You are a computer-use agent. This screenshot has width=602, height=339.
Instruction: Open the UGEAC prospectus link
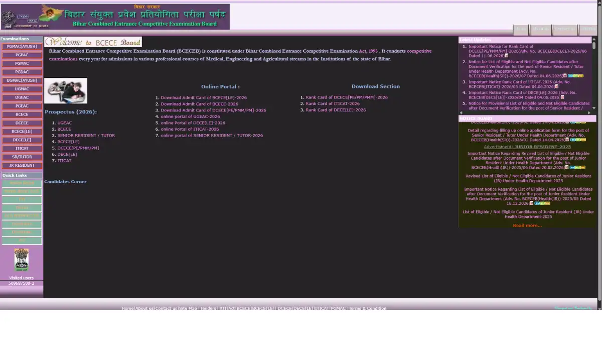[65, 123]
